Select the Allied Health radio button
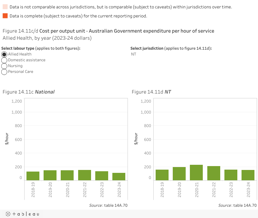This screenshot has height=218, width=258. pos(5,54)
